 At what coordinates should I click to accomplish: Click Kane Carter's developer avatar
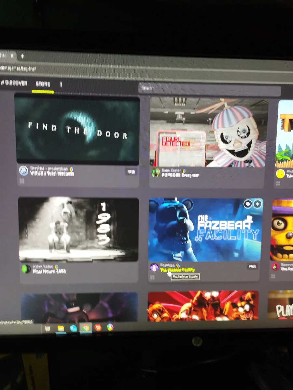click(x=156, y=172)
